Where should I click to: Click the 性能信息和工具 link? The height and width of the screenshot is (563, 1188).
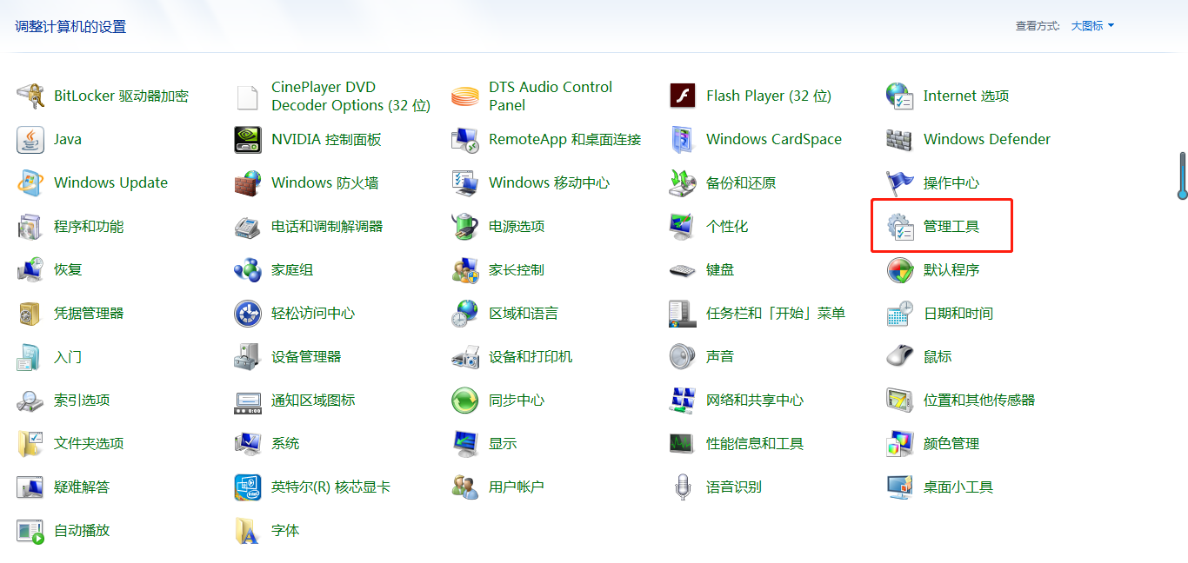tap(755, 443)
